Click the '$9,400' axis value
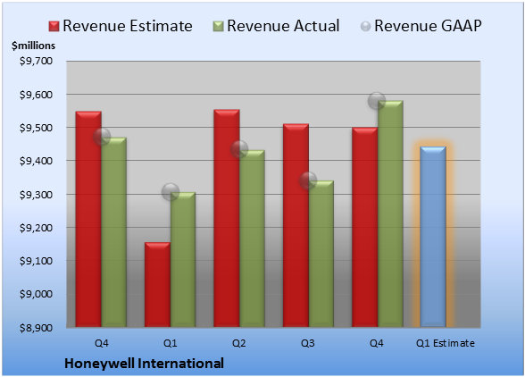The width and height of the screenshot is (525, 377). pyautogui.click(x=36, y=161)
